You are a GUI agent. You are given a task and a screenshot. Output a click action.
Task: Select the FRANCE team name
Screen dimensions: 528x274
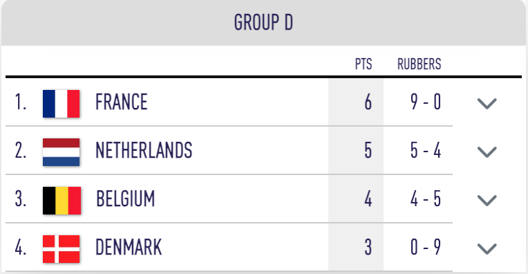pos(121,102)
